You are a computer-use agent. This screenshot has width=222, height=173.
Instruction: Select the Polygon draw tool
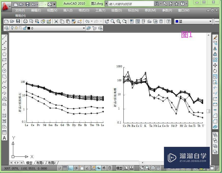4,54
